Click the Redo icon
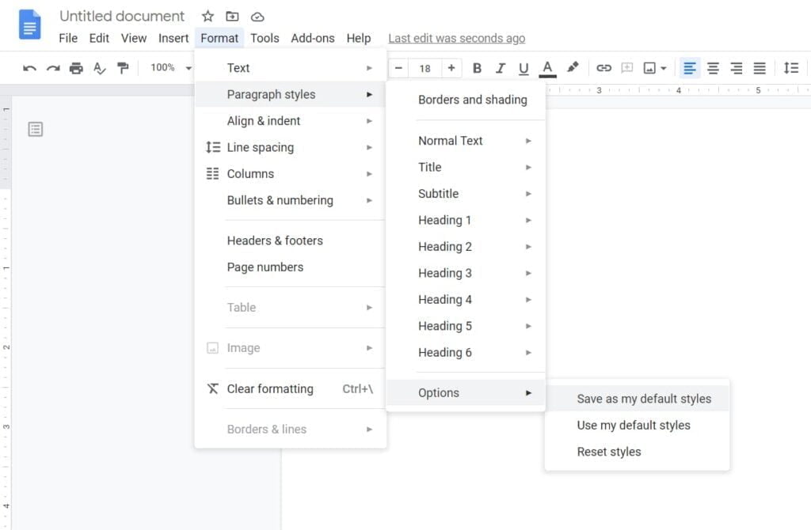The image size is (811, 530). click(53, 68)
